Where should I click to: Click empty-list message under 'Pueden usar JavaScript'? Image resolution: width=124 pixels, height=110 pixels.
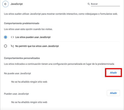[x=29, y=102]
